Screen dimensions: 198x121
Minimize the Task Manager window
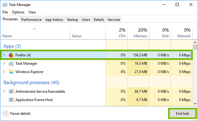click(164, 5)
